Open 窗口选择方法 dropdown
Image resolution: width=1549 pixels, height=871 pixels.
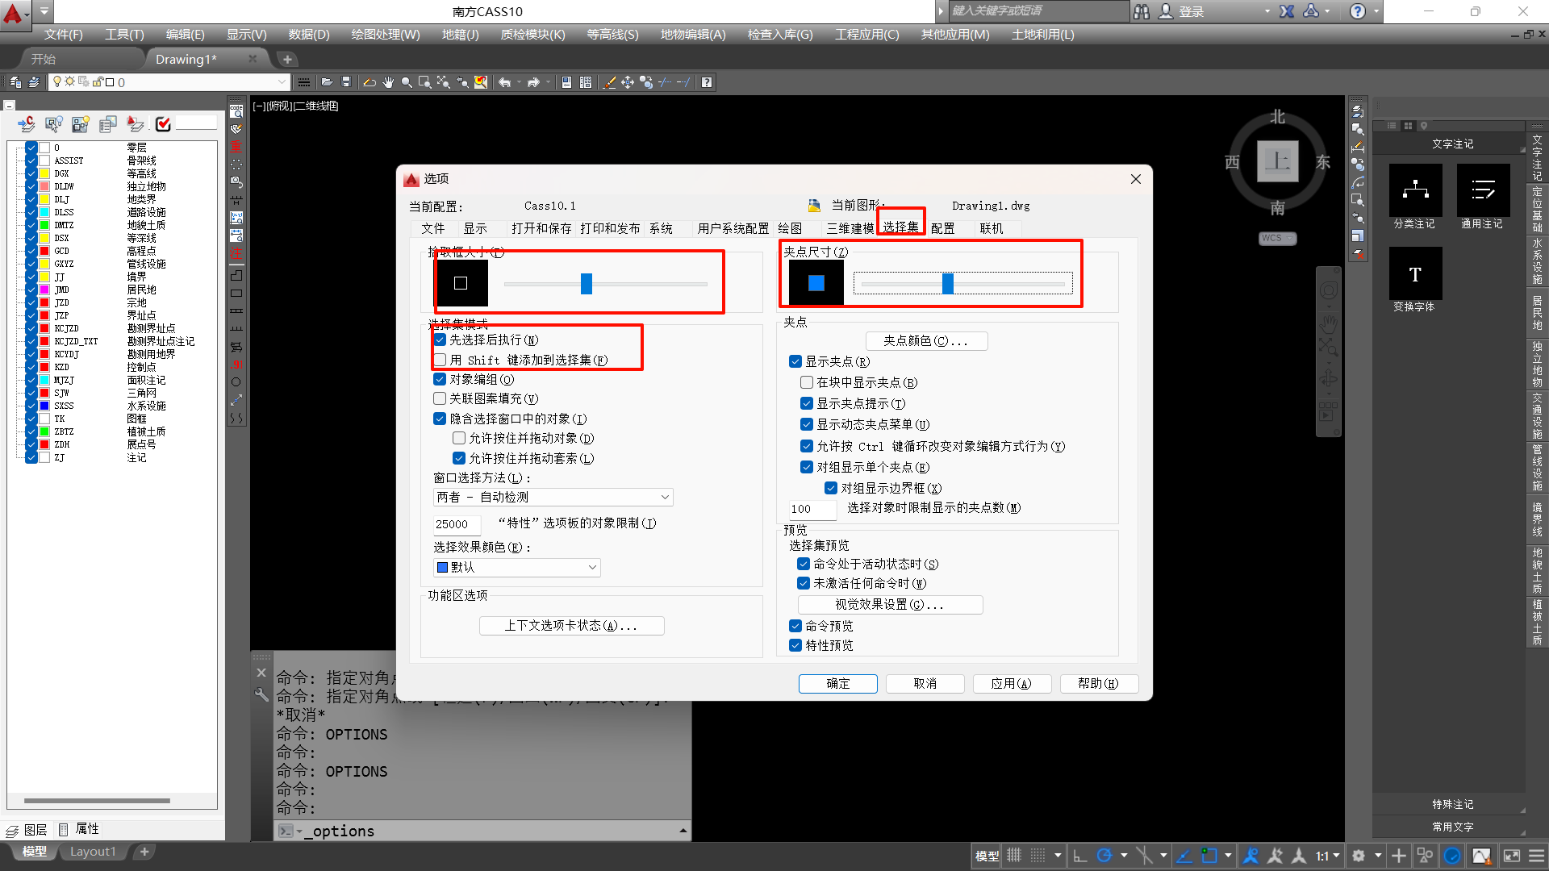coord(553,497)
